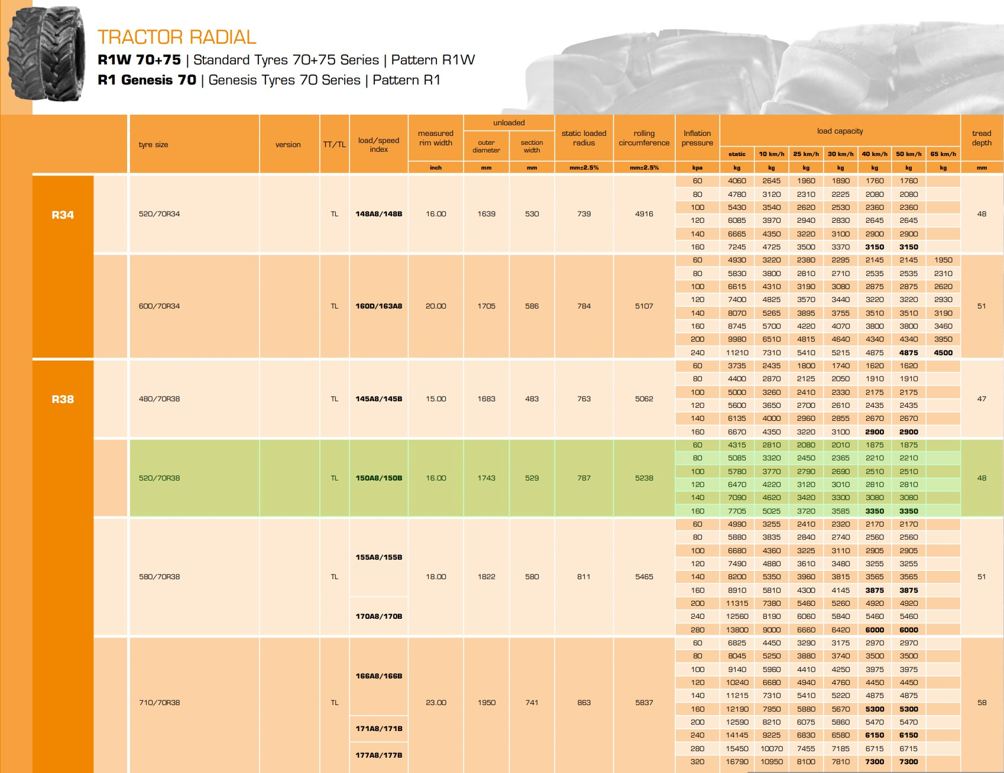Click the 170A8/170B load index cell

click(378, 616)
